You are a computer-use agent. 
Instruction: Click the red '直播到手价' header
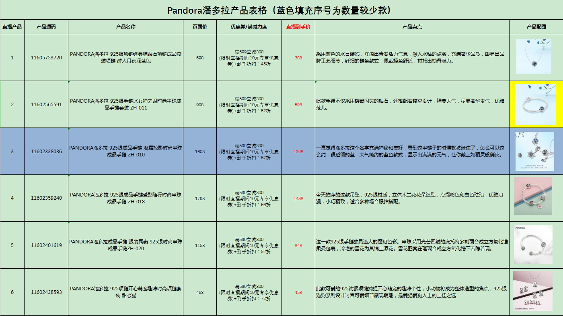pos(298,27)
